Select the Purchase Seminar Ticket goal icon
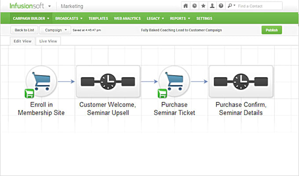 (174, 82)
